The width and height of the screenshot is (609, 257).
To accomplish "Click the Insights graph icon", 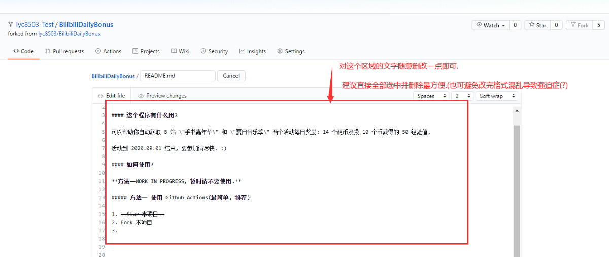I will tap(242, 51).
